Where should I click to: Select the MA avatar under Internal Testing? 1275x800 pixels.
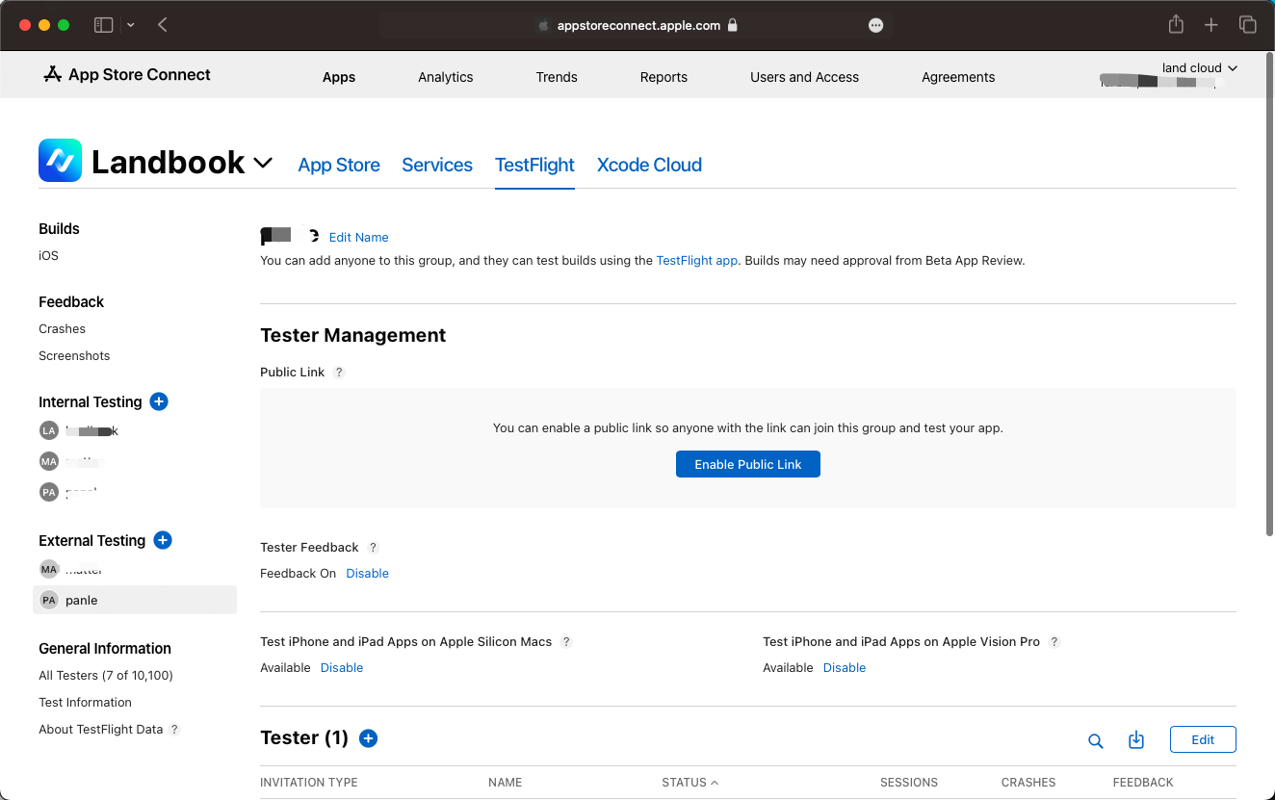point(49,461)
